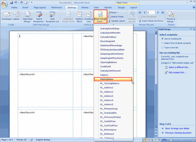Viewport: 196px width, 142px height.
Task: Choose M__ClosingBalance merge field
Action: [113, 83]
